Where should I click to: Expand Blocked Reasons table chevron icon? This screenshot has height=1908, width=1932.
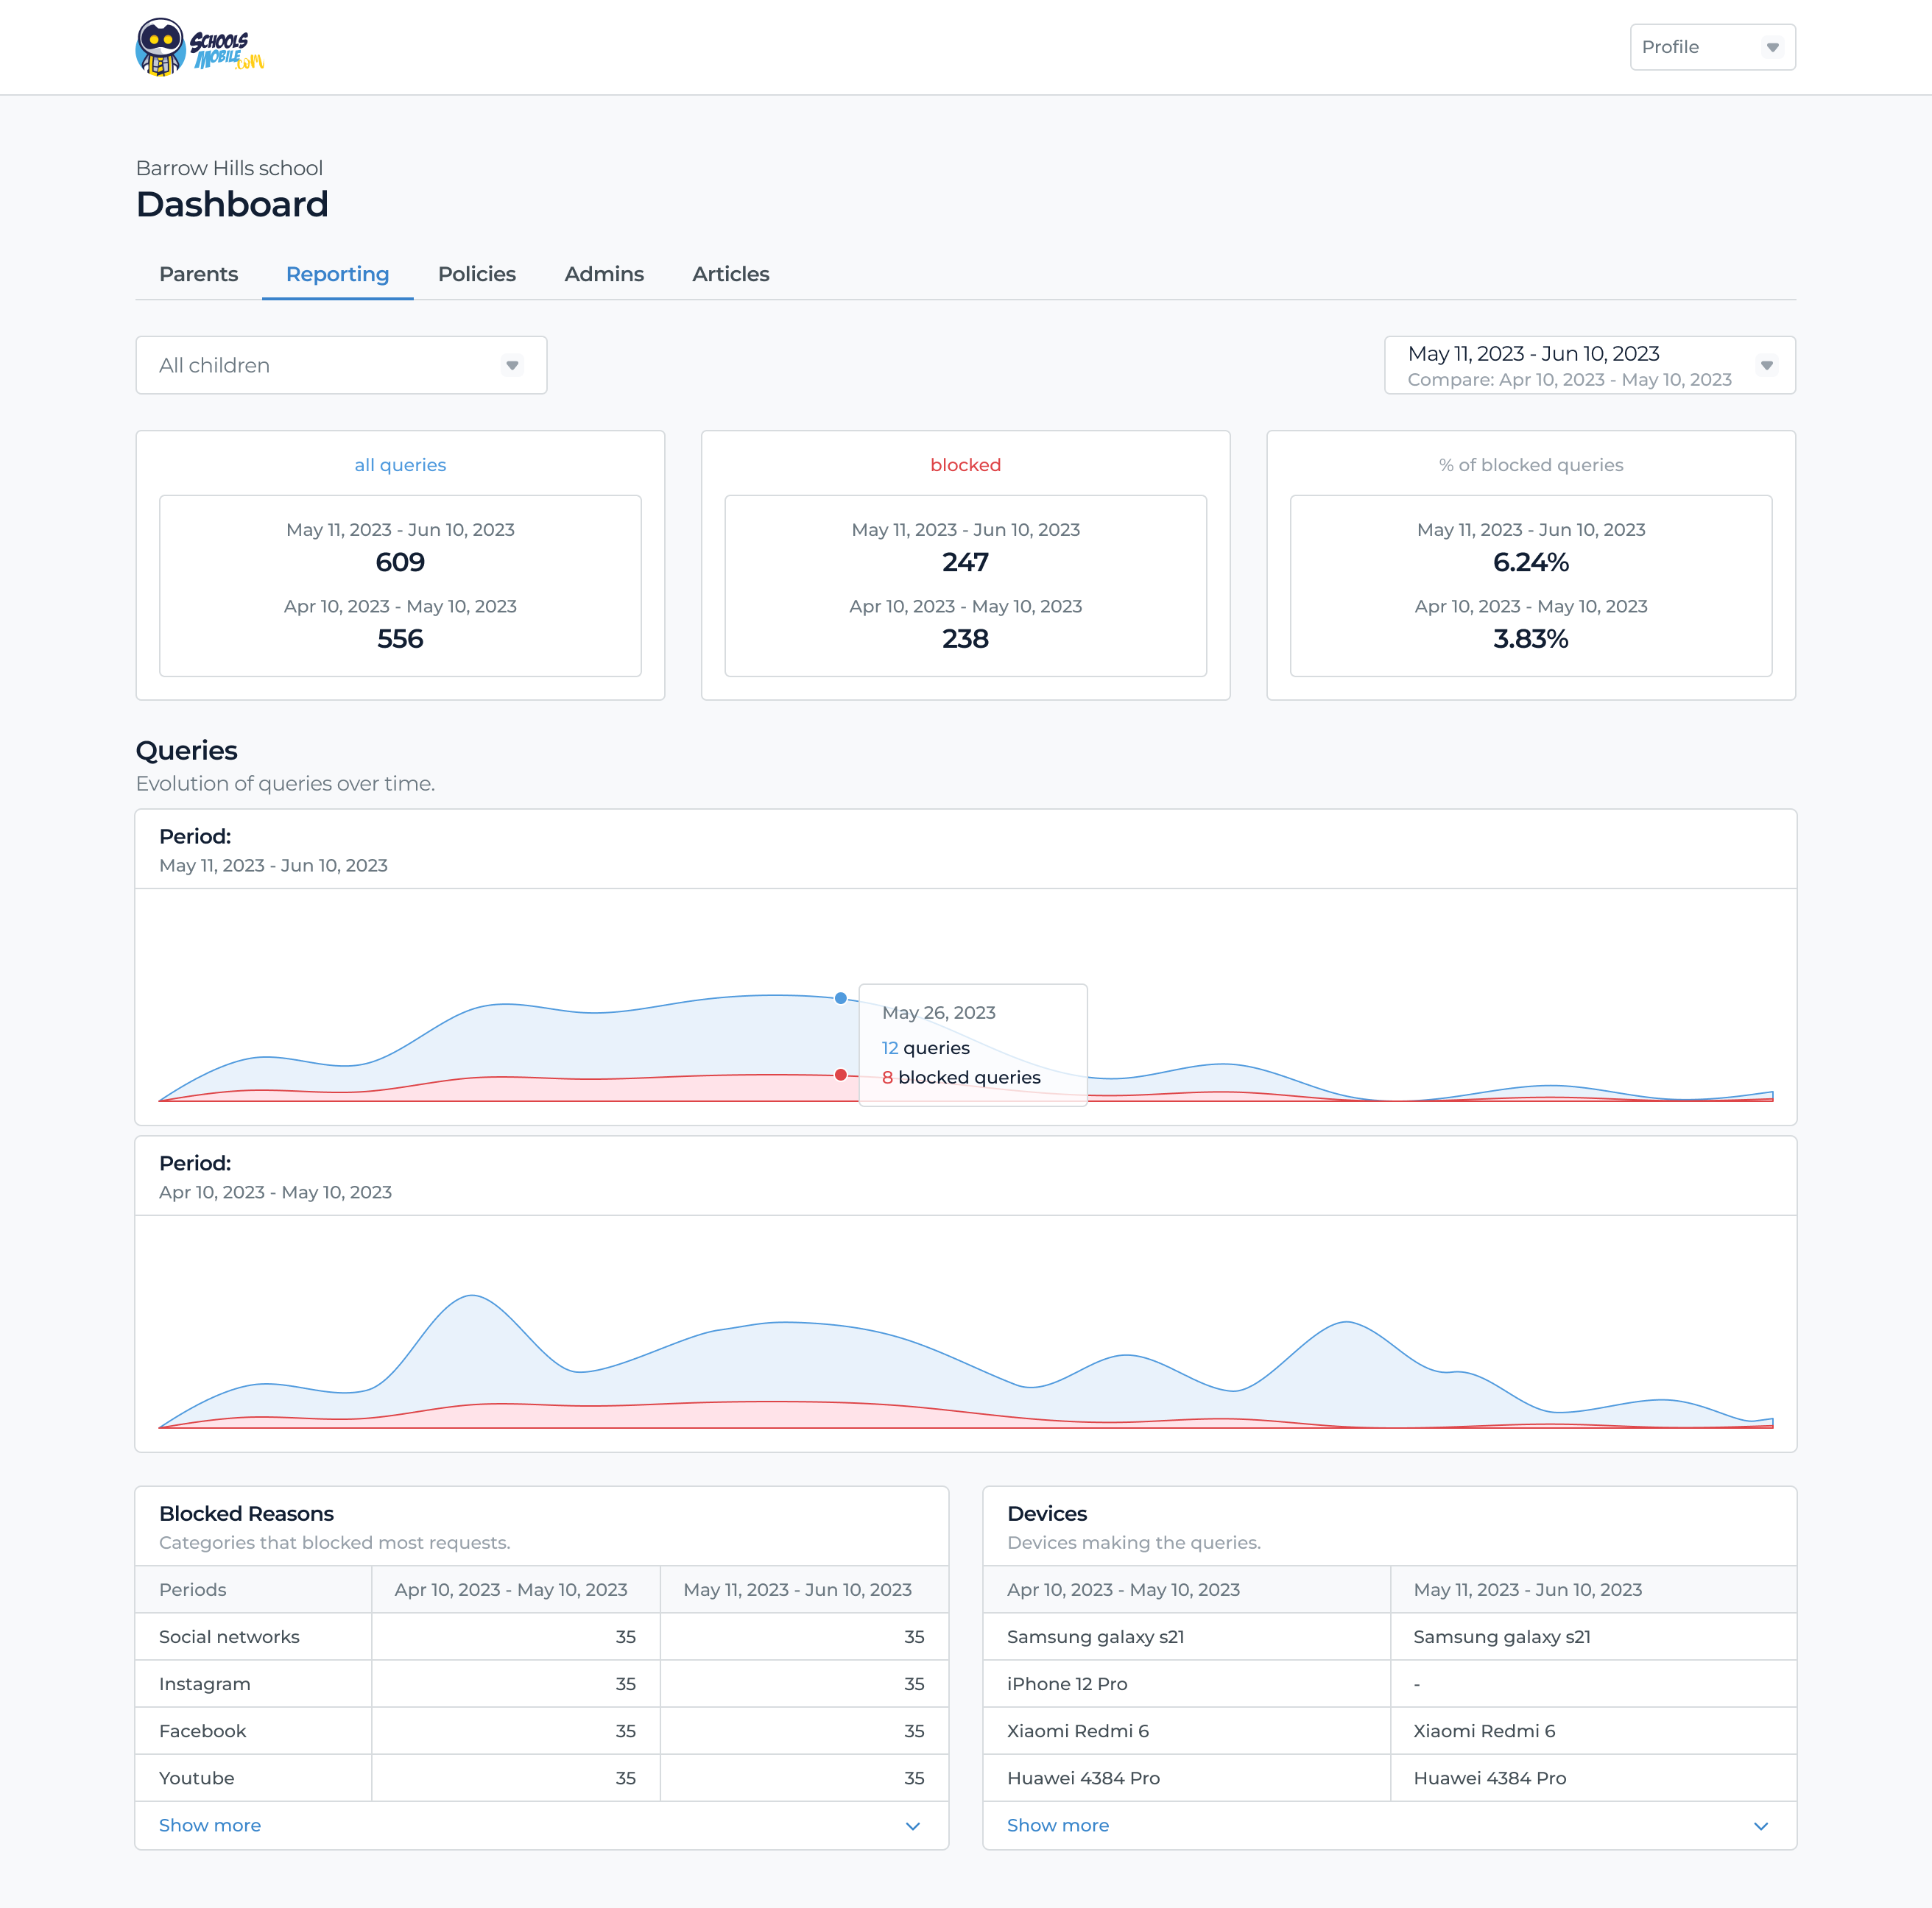(x=912, y=1826)
